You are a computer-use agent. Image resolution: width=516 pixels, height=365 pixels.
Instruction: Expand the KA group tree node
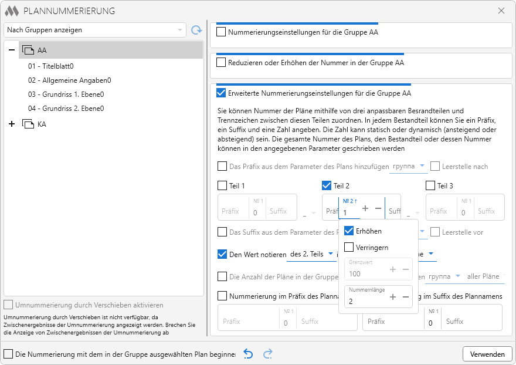point(12,124)
